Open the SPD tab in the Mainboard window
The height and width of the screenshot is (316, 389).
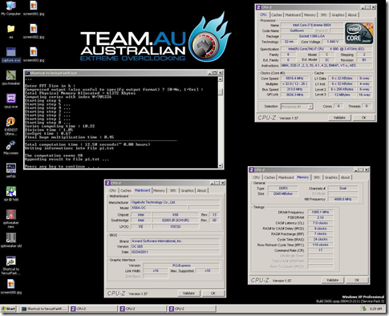click(173, 191)
